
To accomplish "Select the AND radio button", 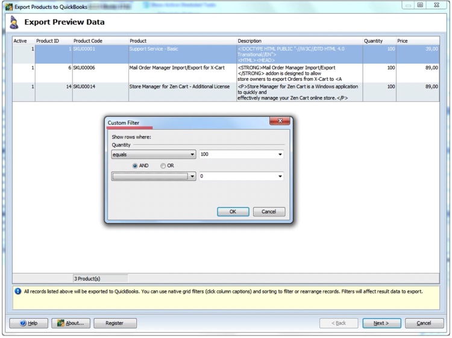I will pos(134,166).
